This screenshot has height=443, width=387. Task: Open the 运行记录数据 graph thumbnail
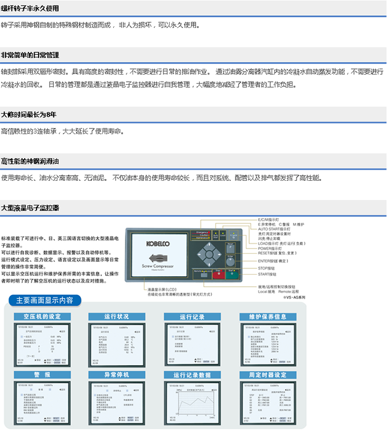pos(192,403)
